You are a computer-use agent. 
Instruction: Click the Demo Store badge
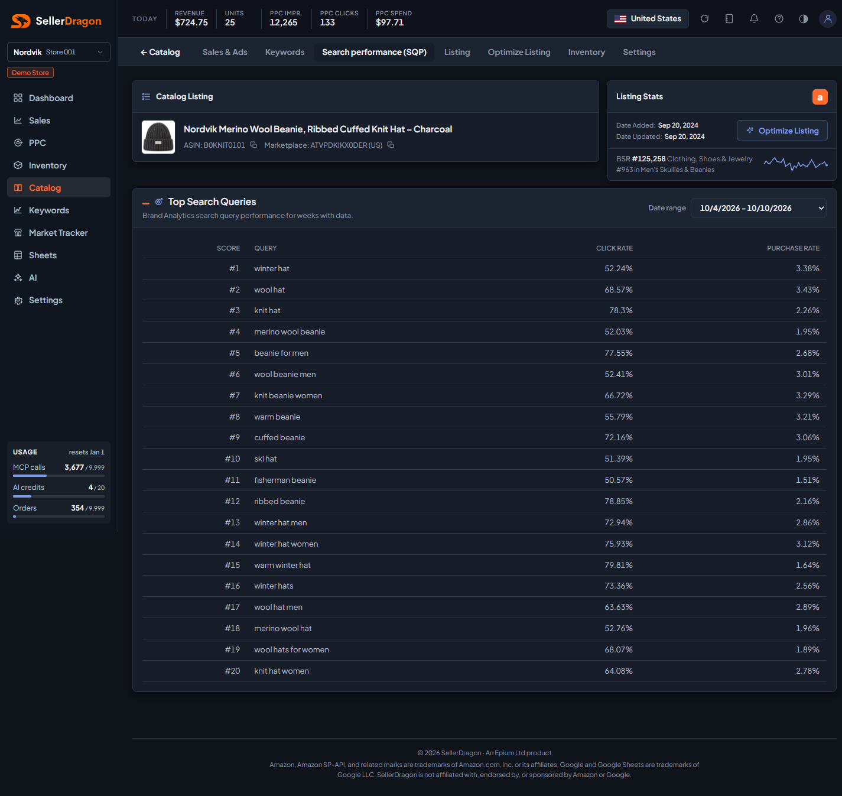pyautogui.click(x=30, y=73)
